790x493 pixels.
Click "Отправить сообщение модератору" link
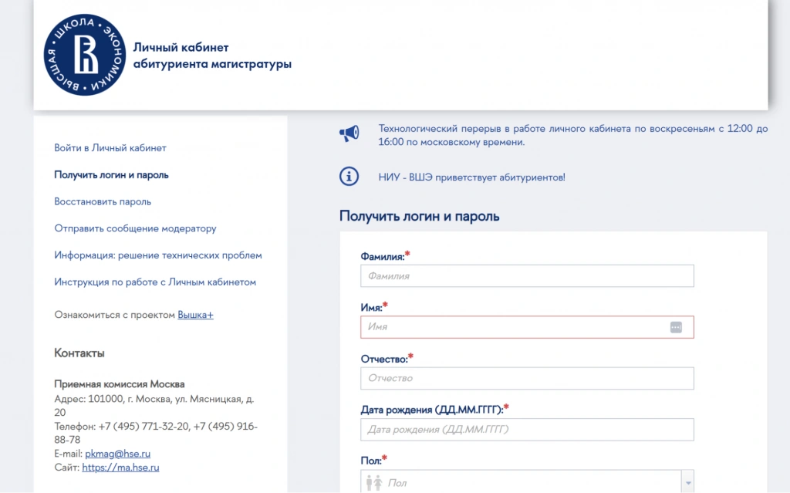[134, 228]
